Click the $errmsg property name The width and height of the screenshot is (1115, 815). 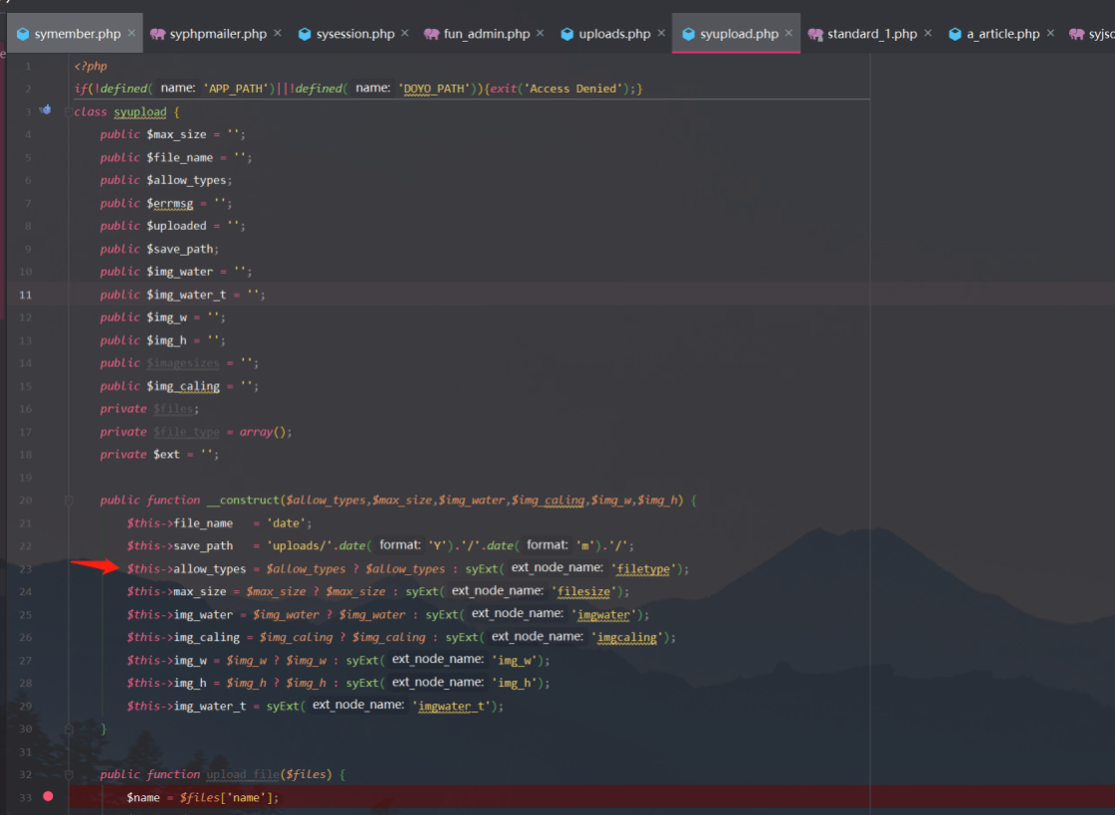(170, 203)
